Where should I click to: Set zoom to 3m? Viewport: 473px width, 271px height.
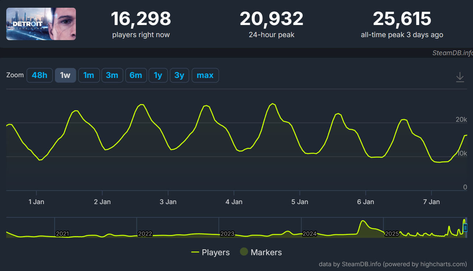(x=112, y=75)
